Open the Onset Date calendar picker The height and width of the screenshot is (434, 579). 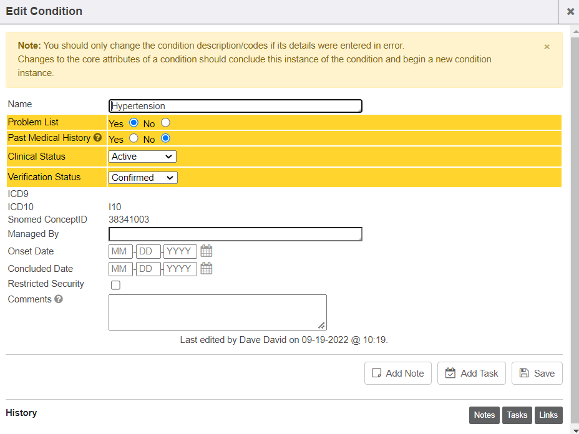point(207,251)
